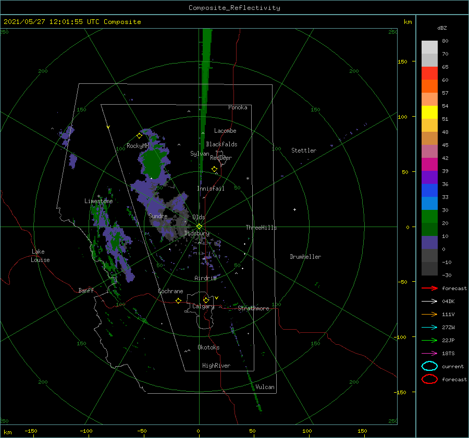The height and width of the screenshot is (438, 469).
Task: Click the asterisk marker above Limestone
Action: tap(98, 196)
